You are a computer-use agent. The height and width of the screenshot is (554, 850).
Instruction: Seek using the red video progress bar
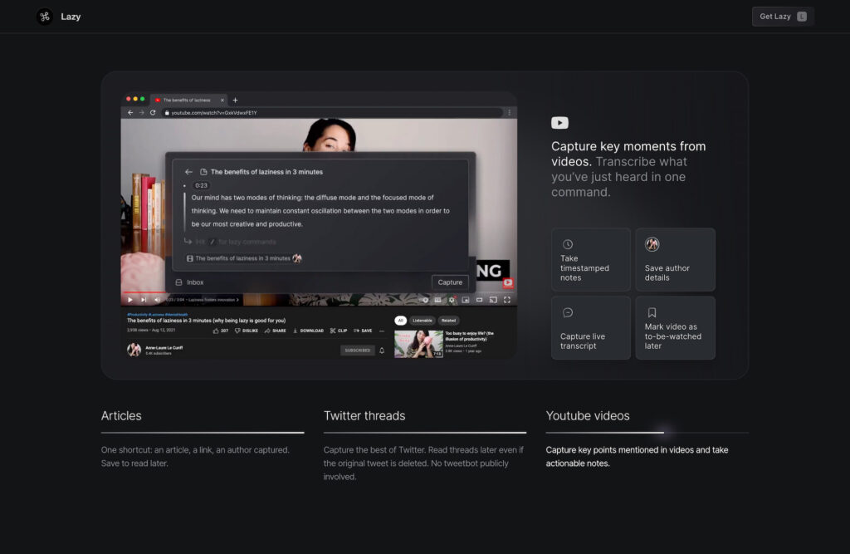(x=143, y=292)
